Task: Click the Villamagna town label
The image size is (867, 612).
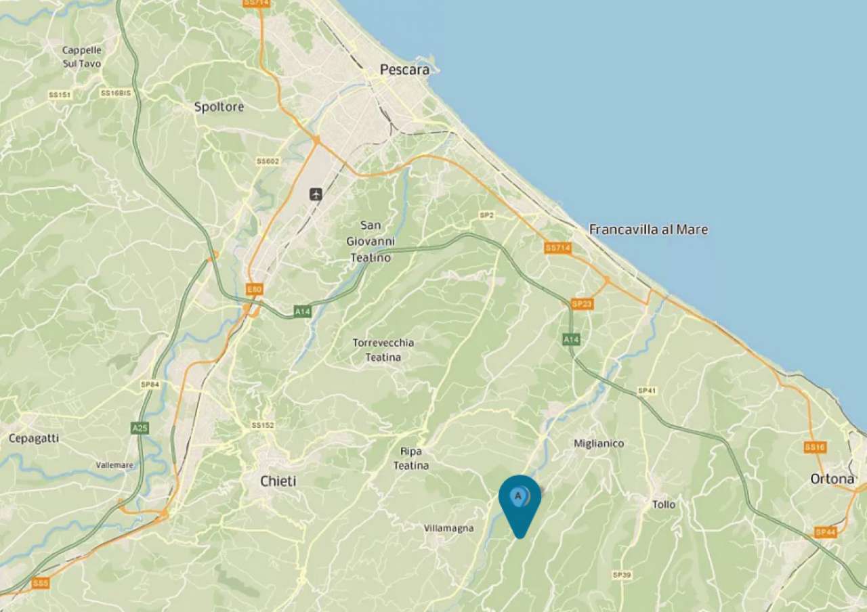Action: (x=448, y=528)
